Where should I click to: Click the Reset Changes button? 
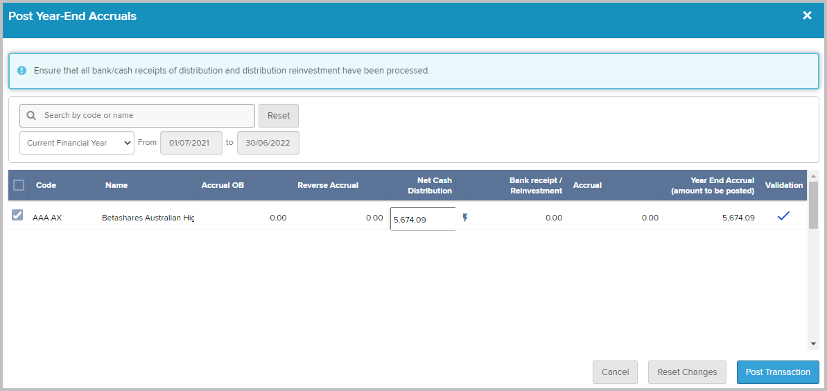(687, 372)
